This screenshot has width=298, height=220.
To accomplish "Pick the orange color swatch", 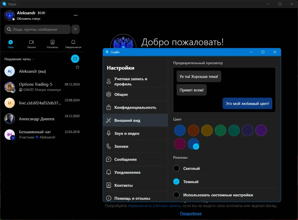I will [193, 130].
